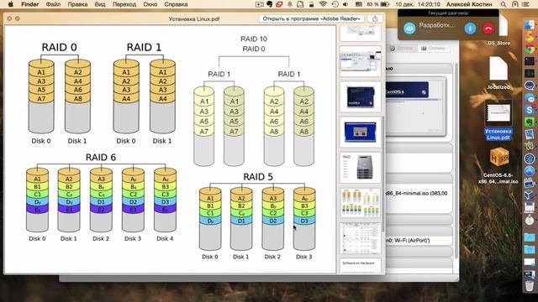Click the background window vertical scrollbar
Screen dimensions: 538x302
coord(456,161)
